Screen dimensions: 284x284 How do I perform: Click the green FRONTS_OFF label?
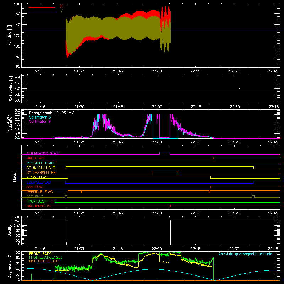pos(37,201)
